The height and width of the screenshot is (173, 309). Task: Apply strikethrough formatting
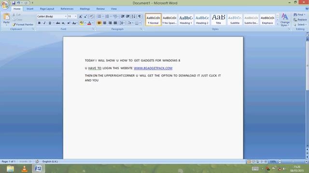[58, 23]
